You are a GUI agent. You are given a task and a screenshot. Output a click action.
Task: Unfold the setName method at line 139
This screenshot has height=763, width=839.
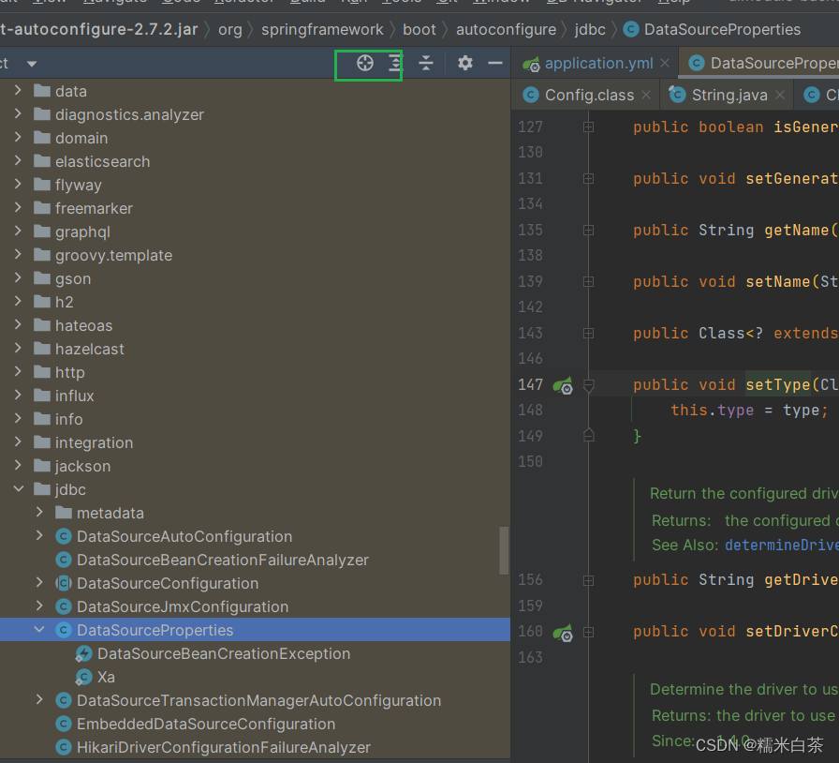point(588,281)
